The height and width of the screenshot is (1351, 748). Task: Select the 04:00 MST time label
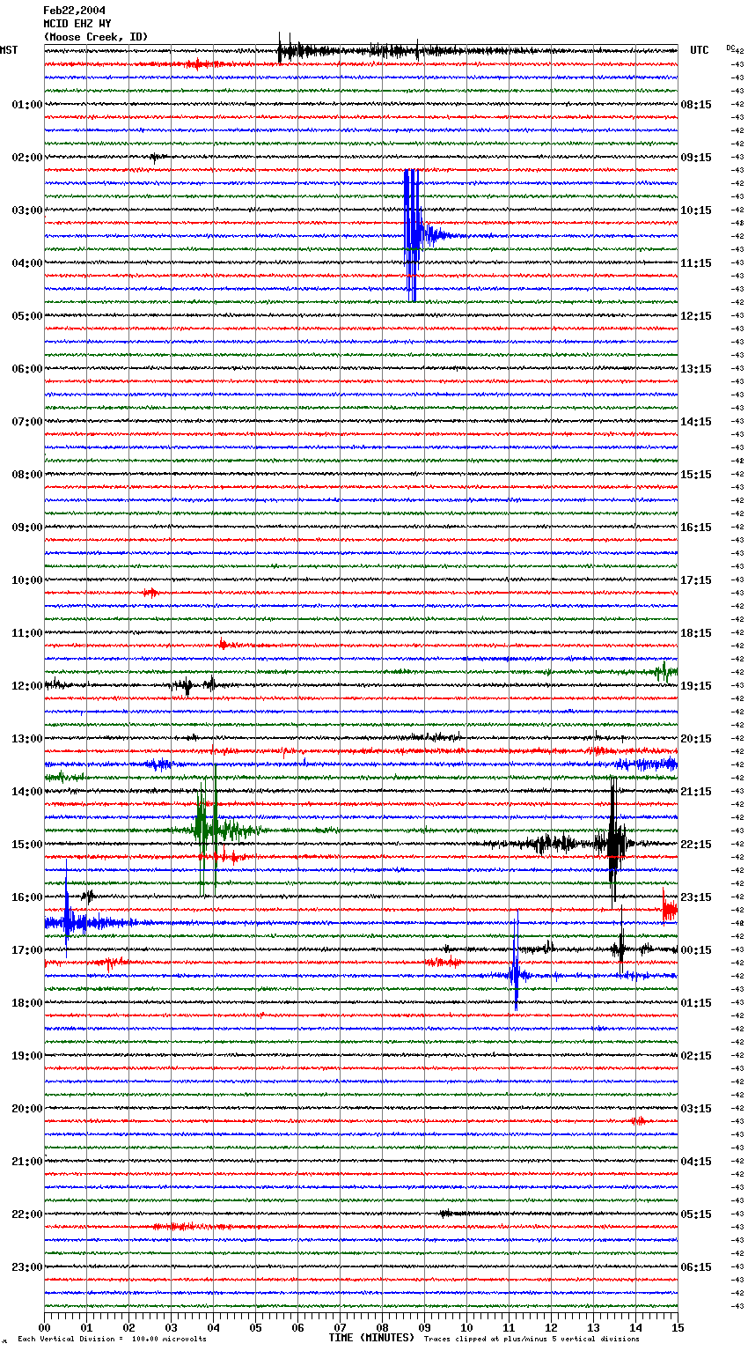pos(26,263)
